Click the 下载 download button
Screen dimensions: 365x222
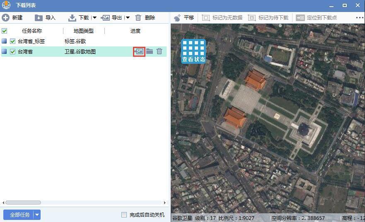point(78,18)
